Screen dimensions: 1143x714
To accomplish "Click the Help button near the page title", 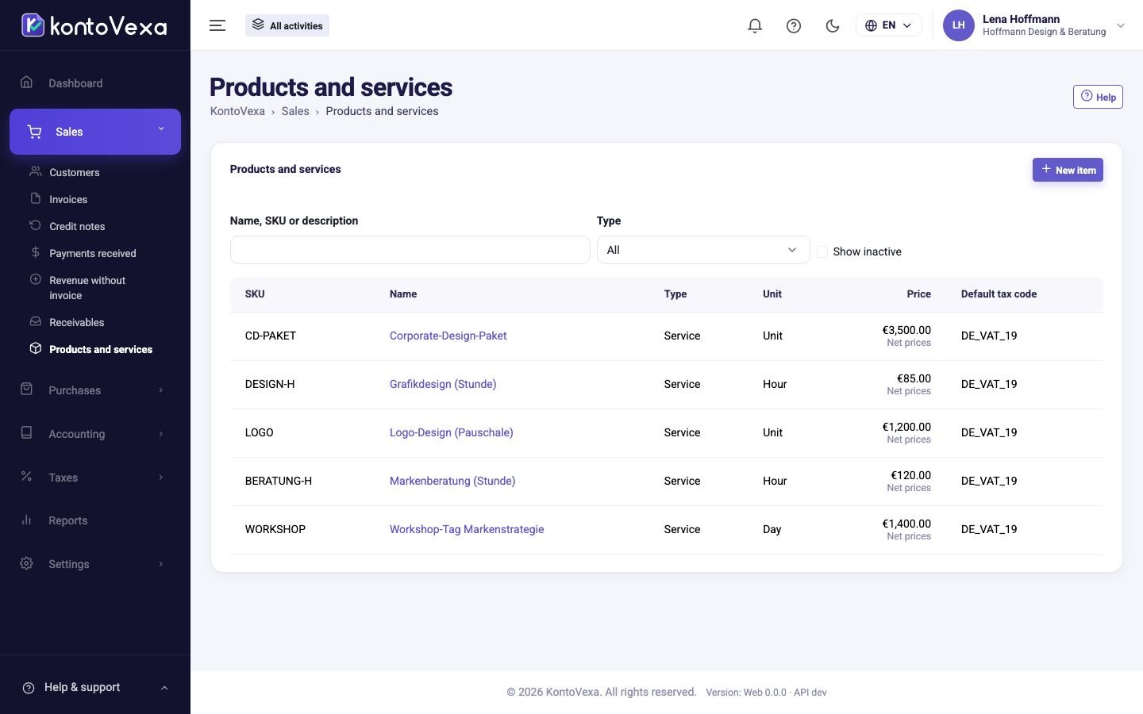I will point(1098,97).
